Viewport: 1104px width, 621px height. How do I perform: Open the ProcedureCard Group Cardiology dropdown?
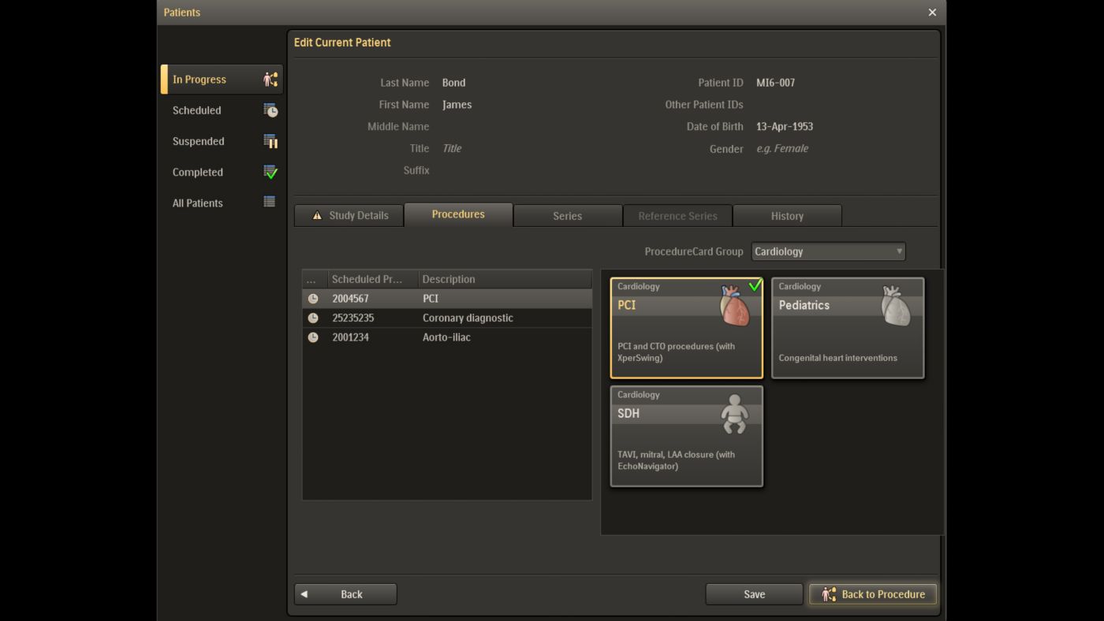click(828, 251)
